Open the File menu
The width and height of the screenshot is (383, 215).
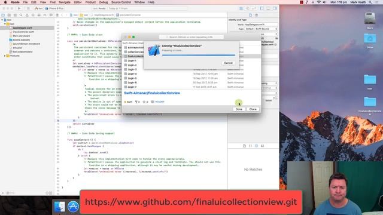point(25,2)
